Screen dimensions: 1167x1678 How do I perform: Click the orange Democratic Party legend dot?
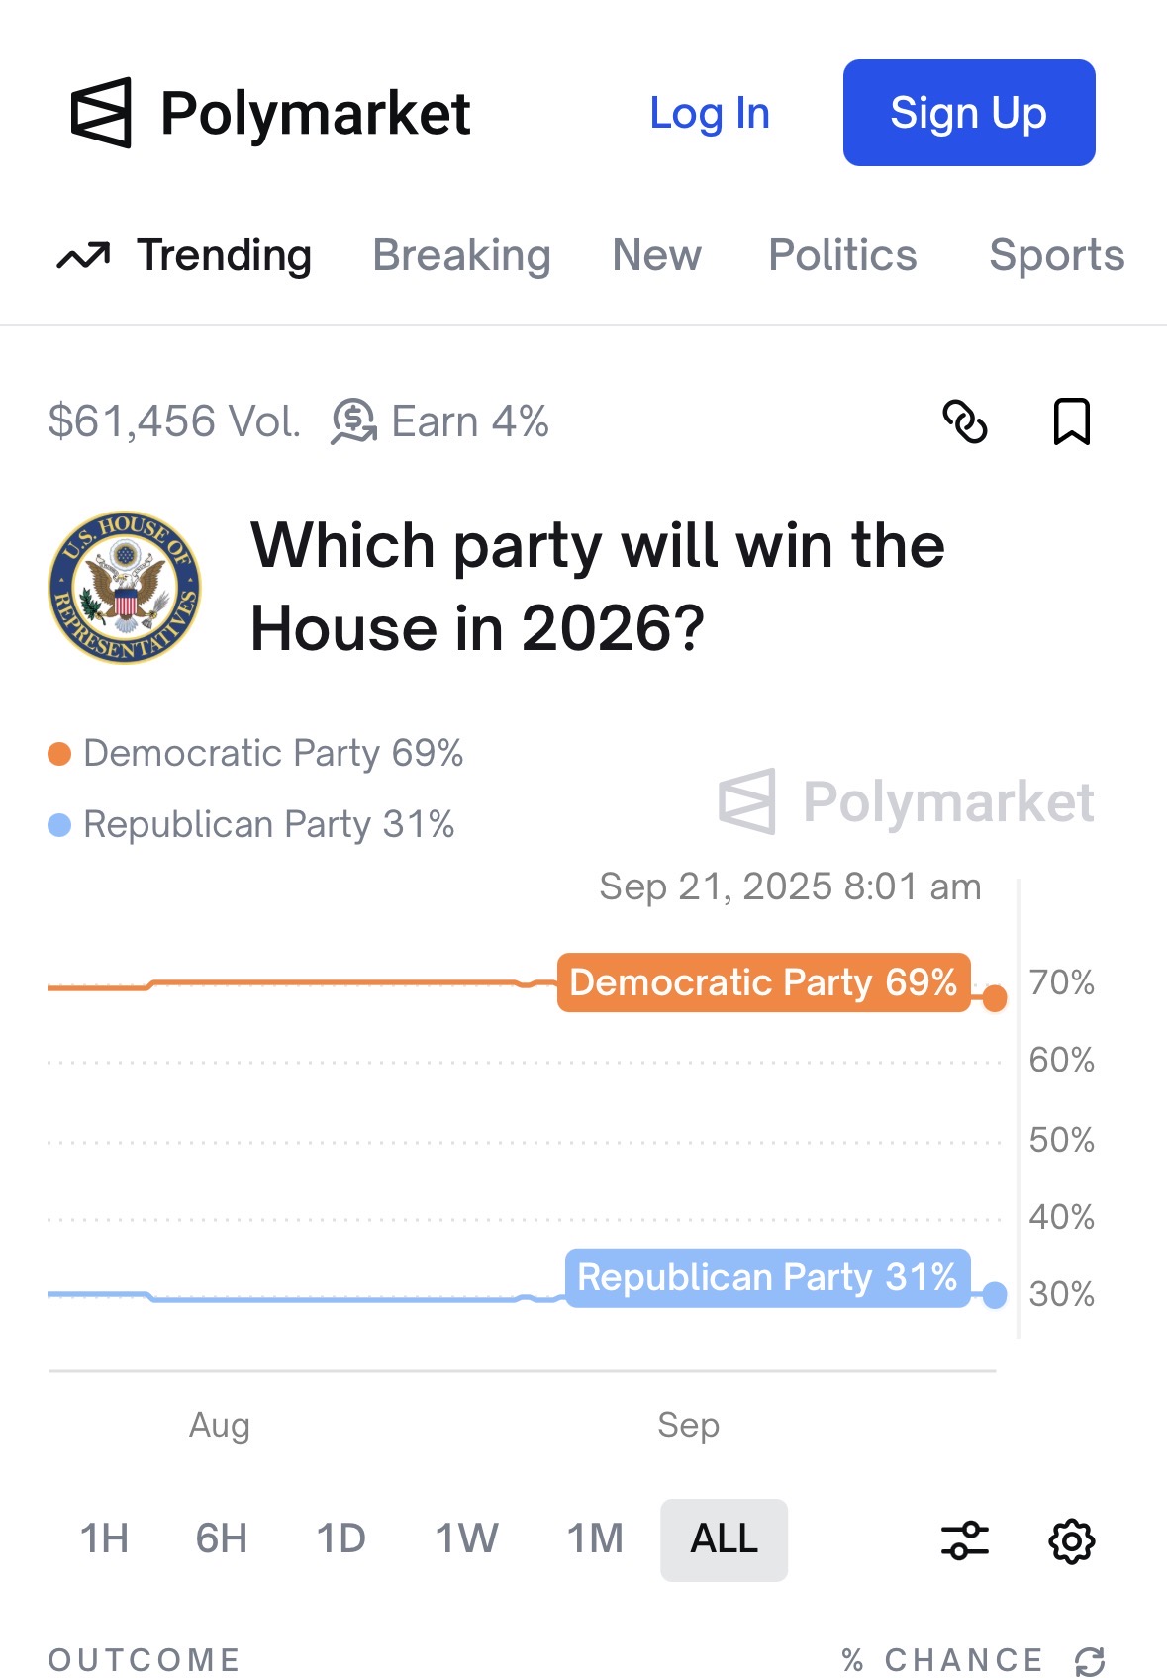[59, 754]
